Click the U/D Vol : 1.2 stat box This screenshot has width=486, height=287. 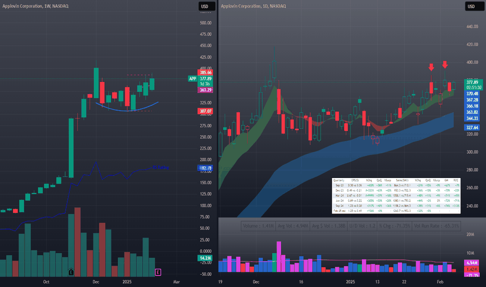(362, 226)
